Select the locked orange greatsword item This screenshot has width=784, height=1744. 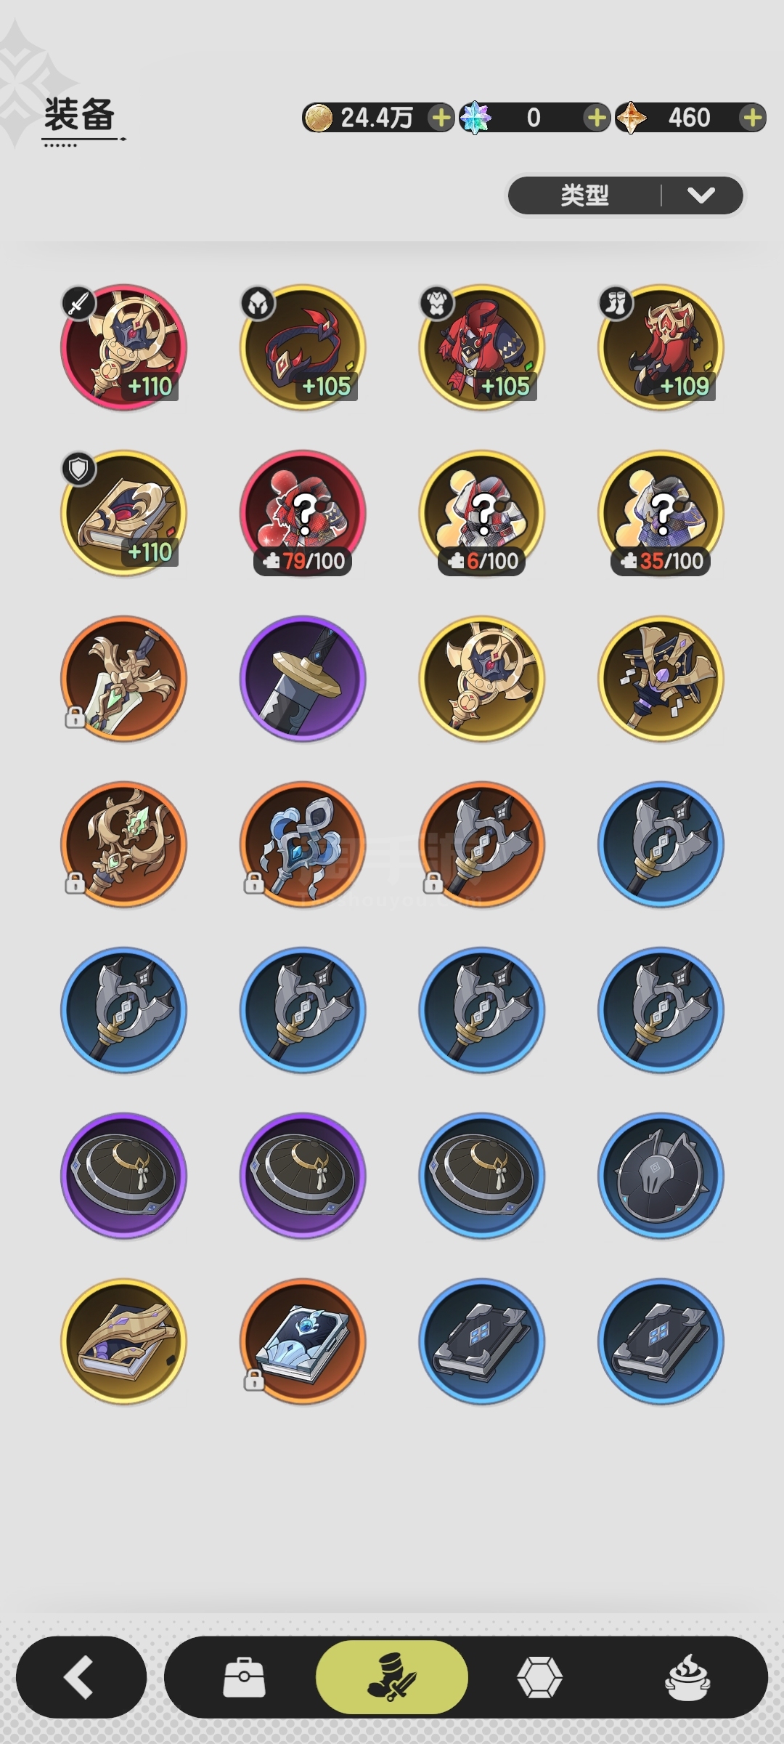tap(123, 679)
